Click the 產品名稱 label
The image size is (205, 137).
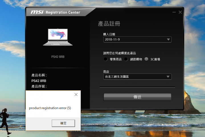[39, 75]
